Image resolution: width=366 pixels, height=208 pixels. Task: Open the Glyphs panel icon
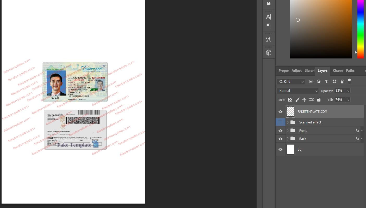coord(268,39)
